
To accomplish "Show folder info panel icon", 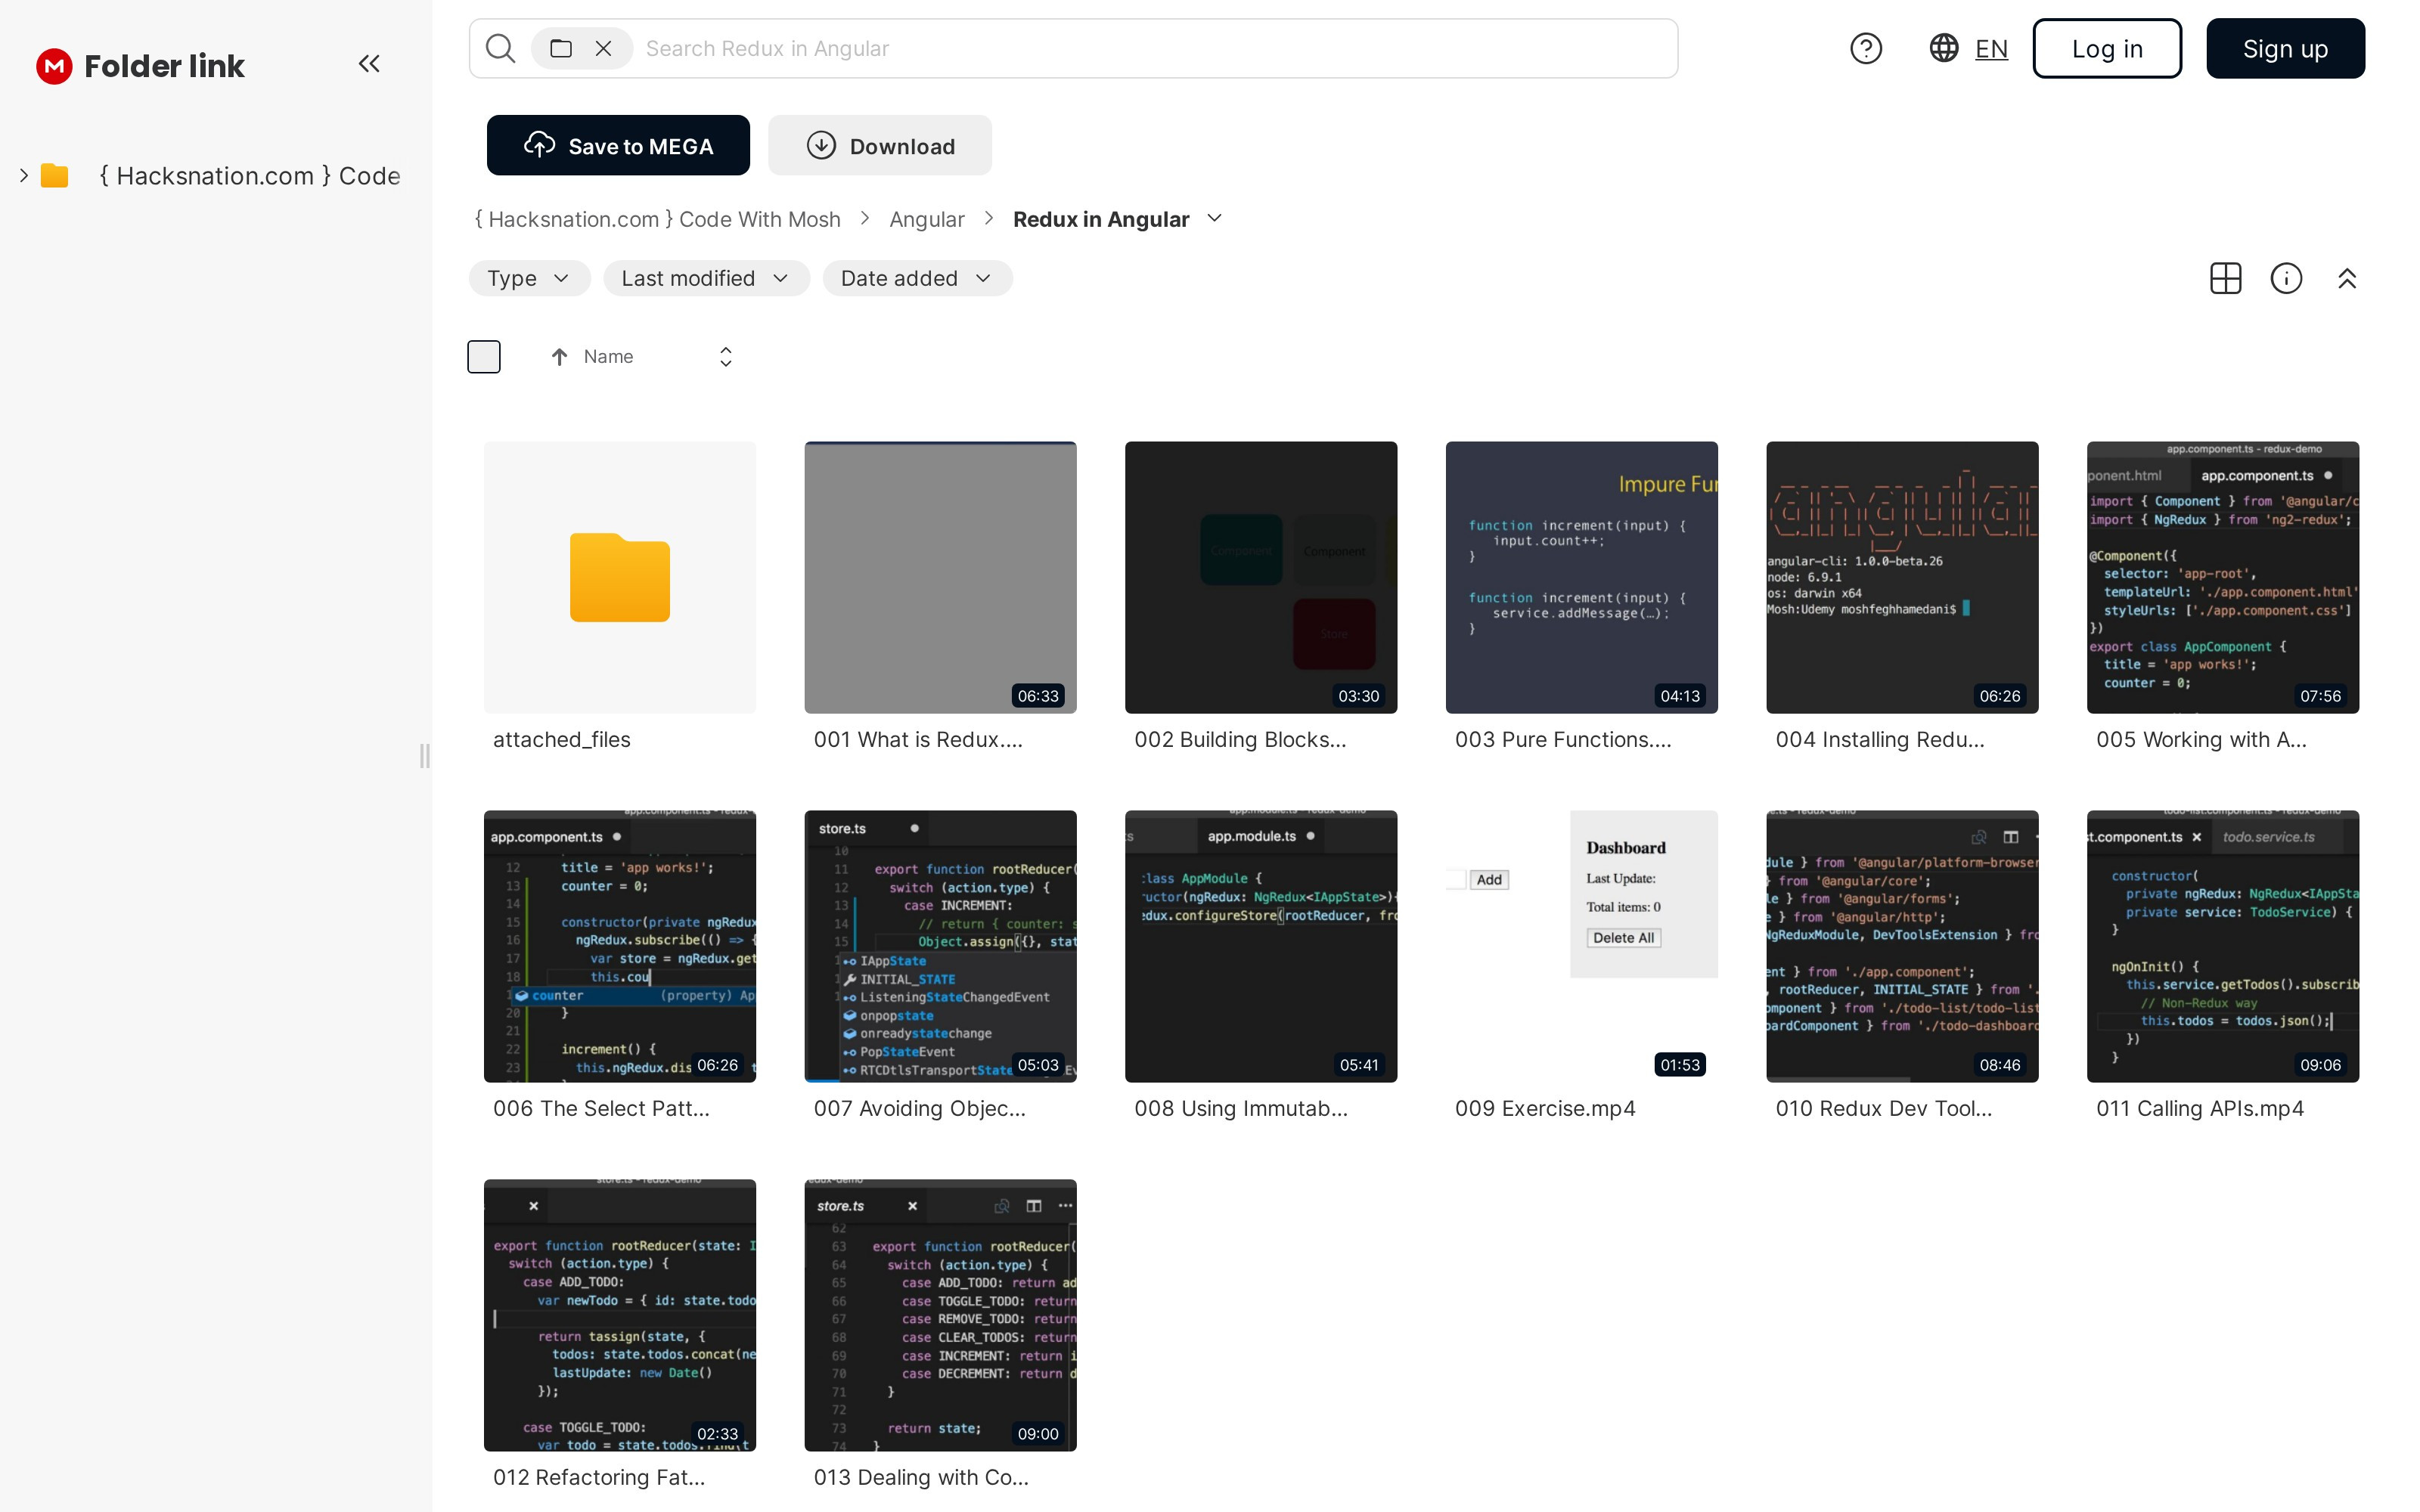I will pos(2286,278).
